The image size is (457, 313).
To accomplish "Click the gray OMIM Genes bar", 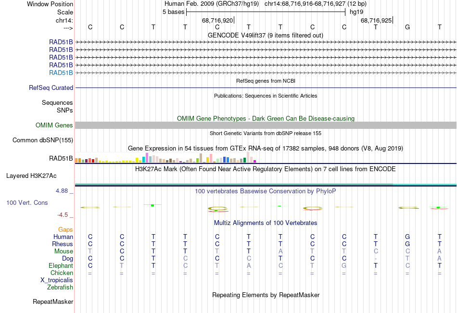I will coord(266,125).
